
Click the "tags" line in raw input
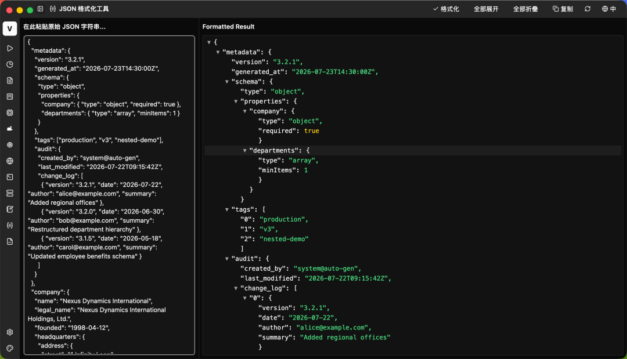pyautogui.click(x=99, y=140)
